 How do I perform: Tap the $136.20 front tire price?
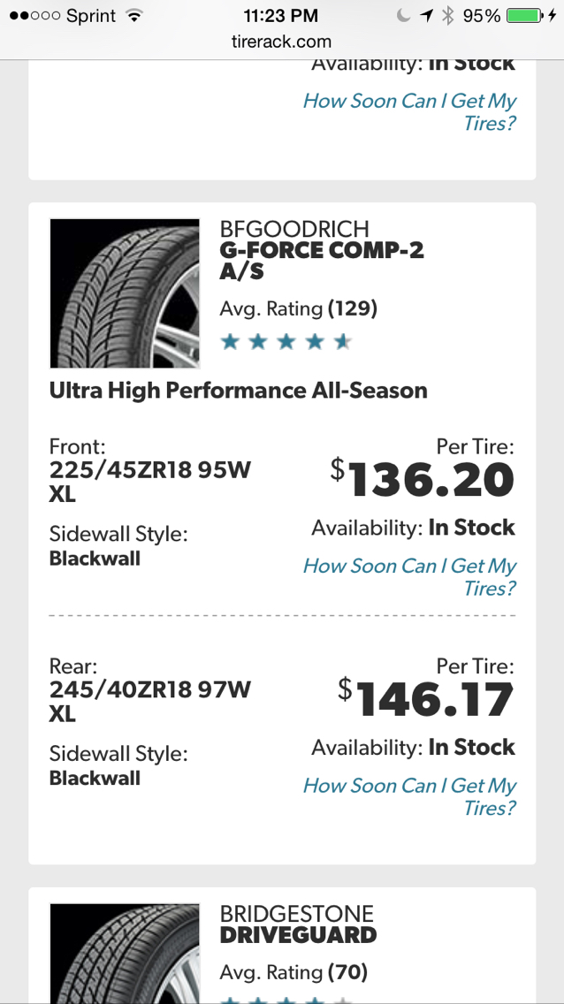423,479
